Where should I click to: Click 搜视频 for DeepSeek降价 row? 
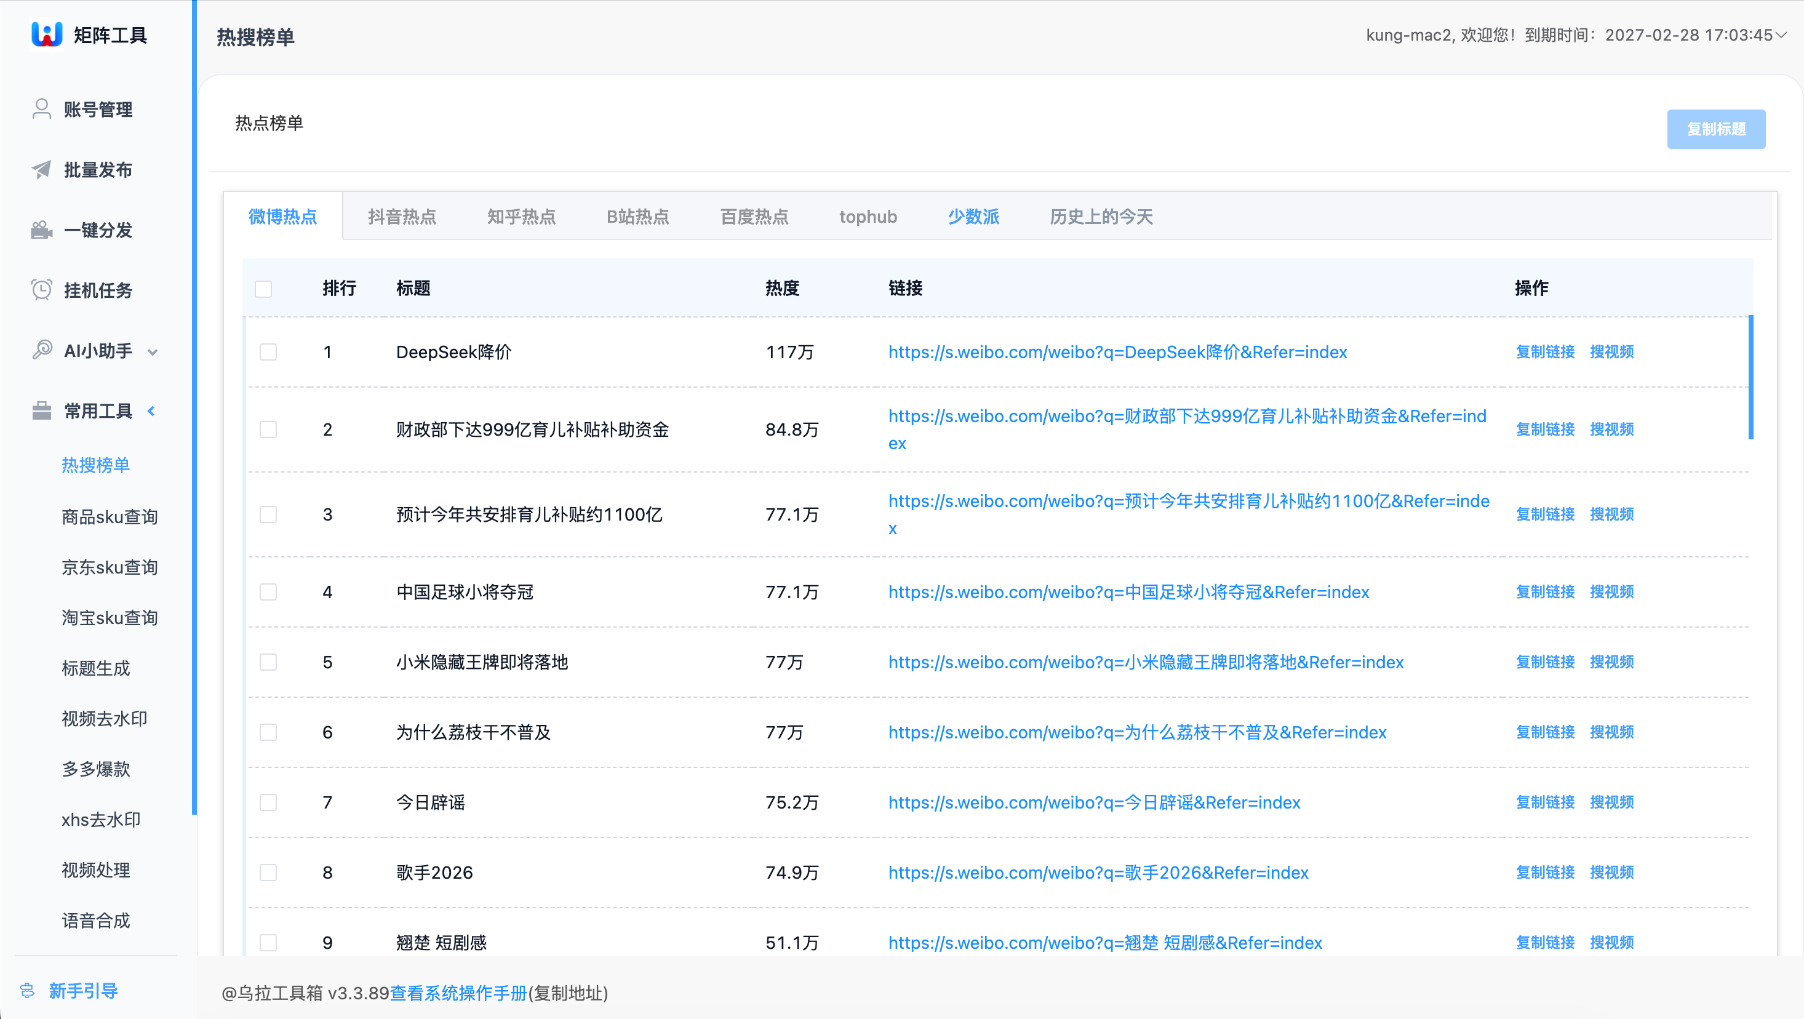tap(1611, 351)
